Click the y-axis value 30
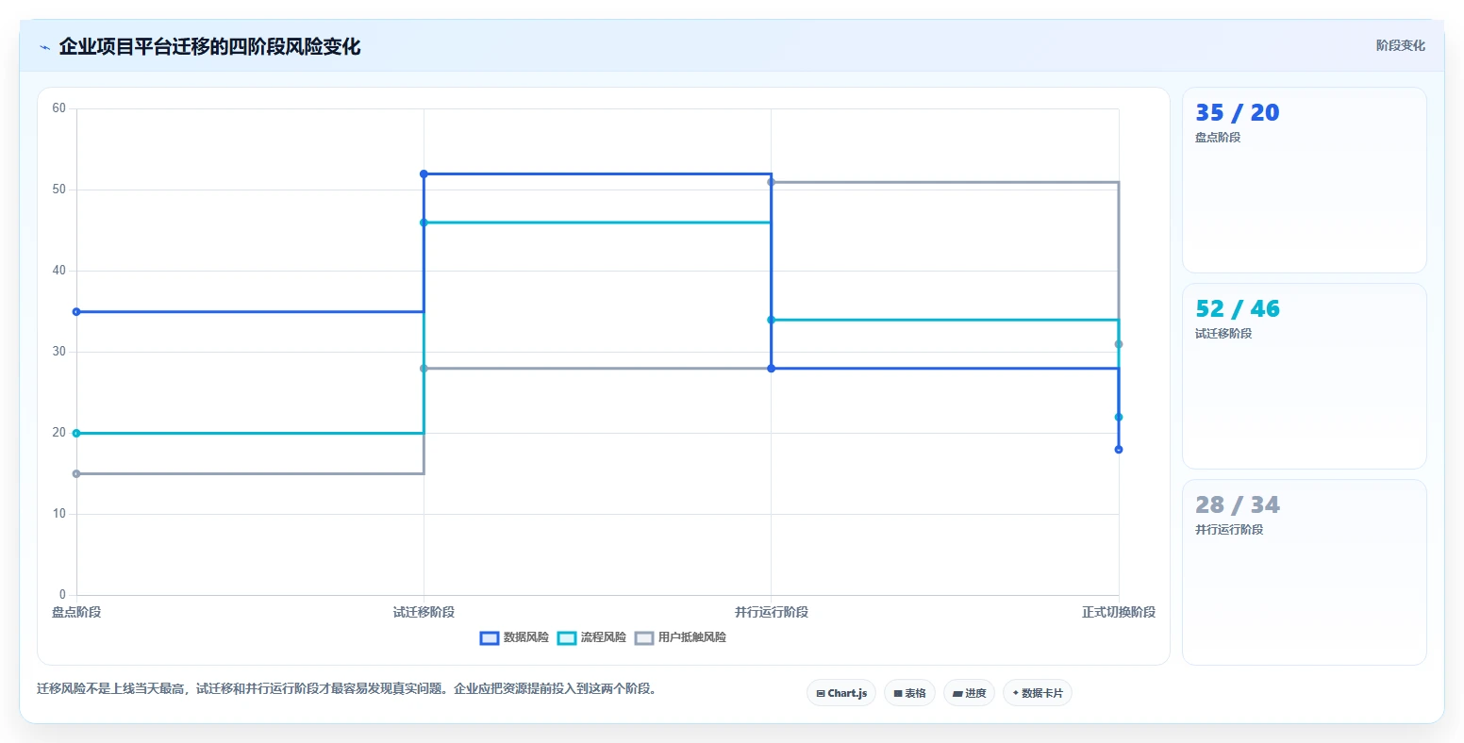 coord(59,352)
